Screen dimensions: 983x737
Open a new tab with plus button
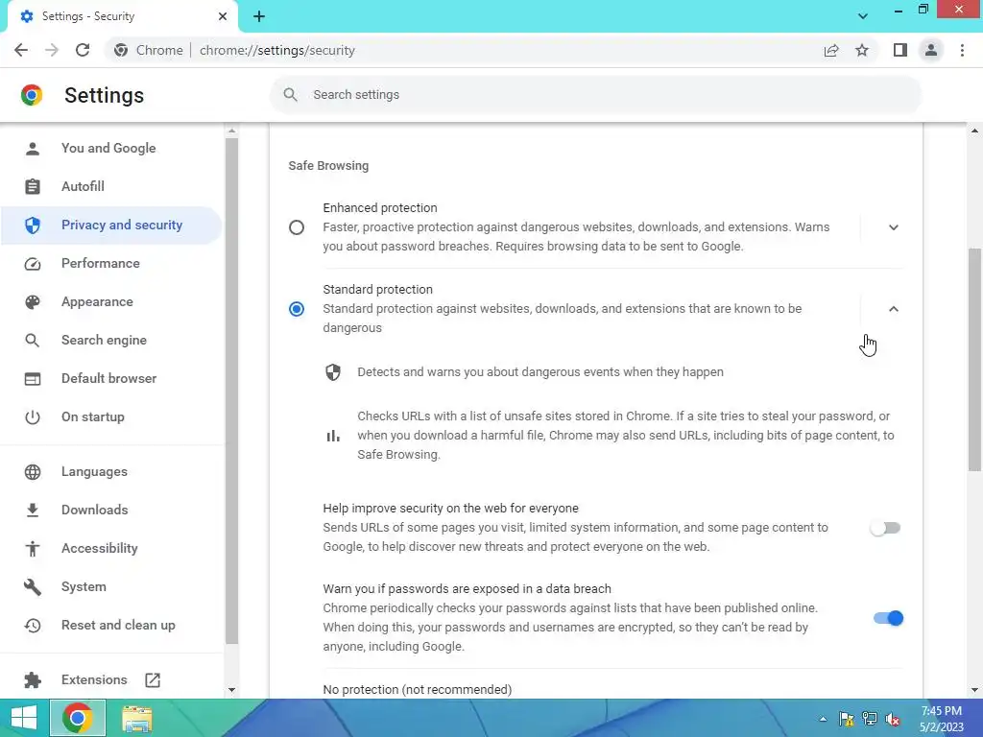(x=259, y=16)
